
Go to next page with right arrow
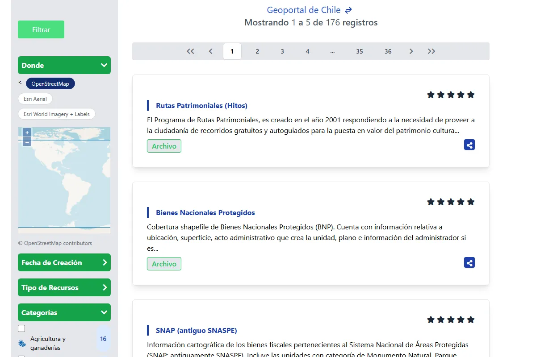411,51
